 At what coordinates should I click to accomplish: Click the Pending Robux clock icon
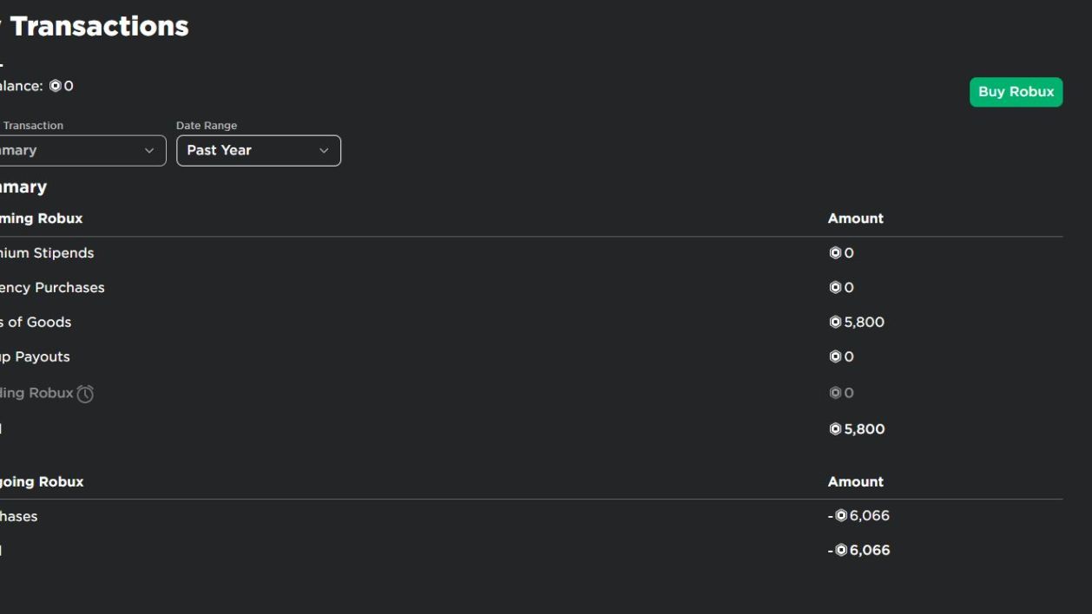tap(85, 394)
